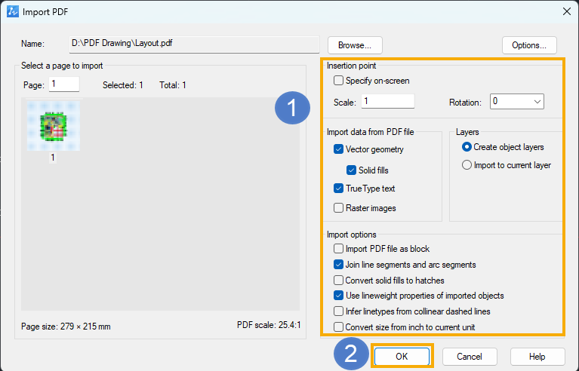Click the Scale input field

click(x=388, y=101)
